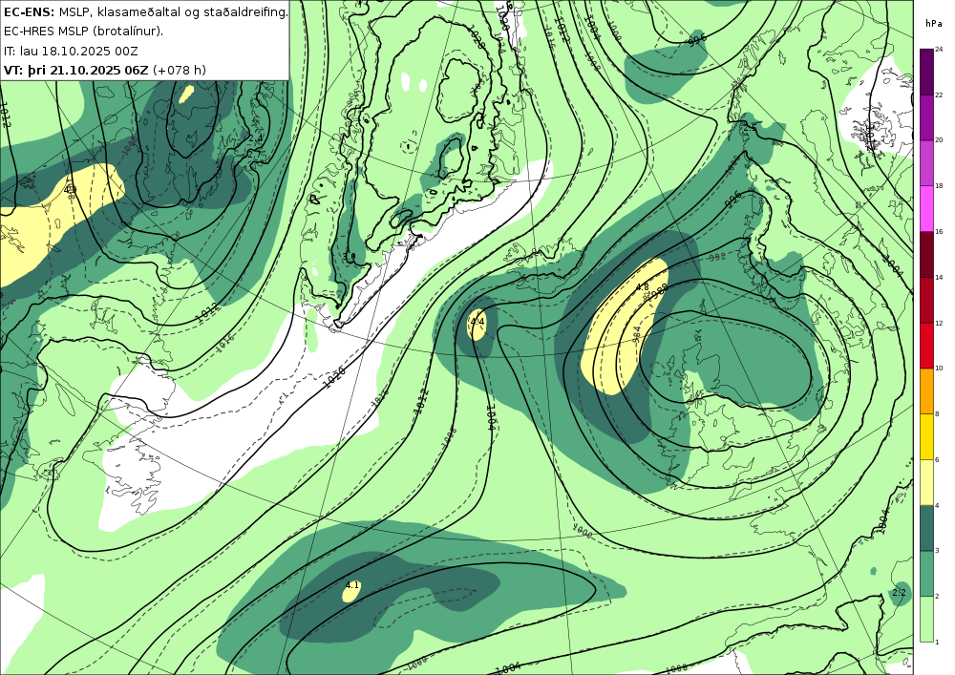Click the '4.4' spread maximum label
This screenshot has height=675, width=955.
point(477,322)
